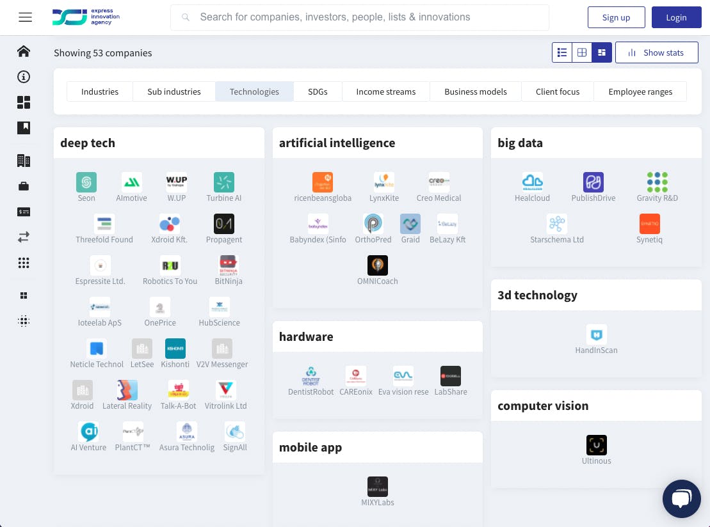Screen dimensions: 710x527
Task: Open the hamburger menu
Action: pos(26,18)
